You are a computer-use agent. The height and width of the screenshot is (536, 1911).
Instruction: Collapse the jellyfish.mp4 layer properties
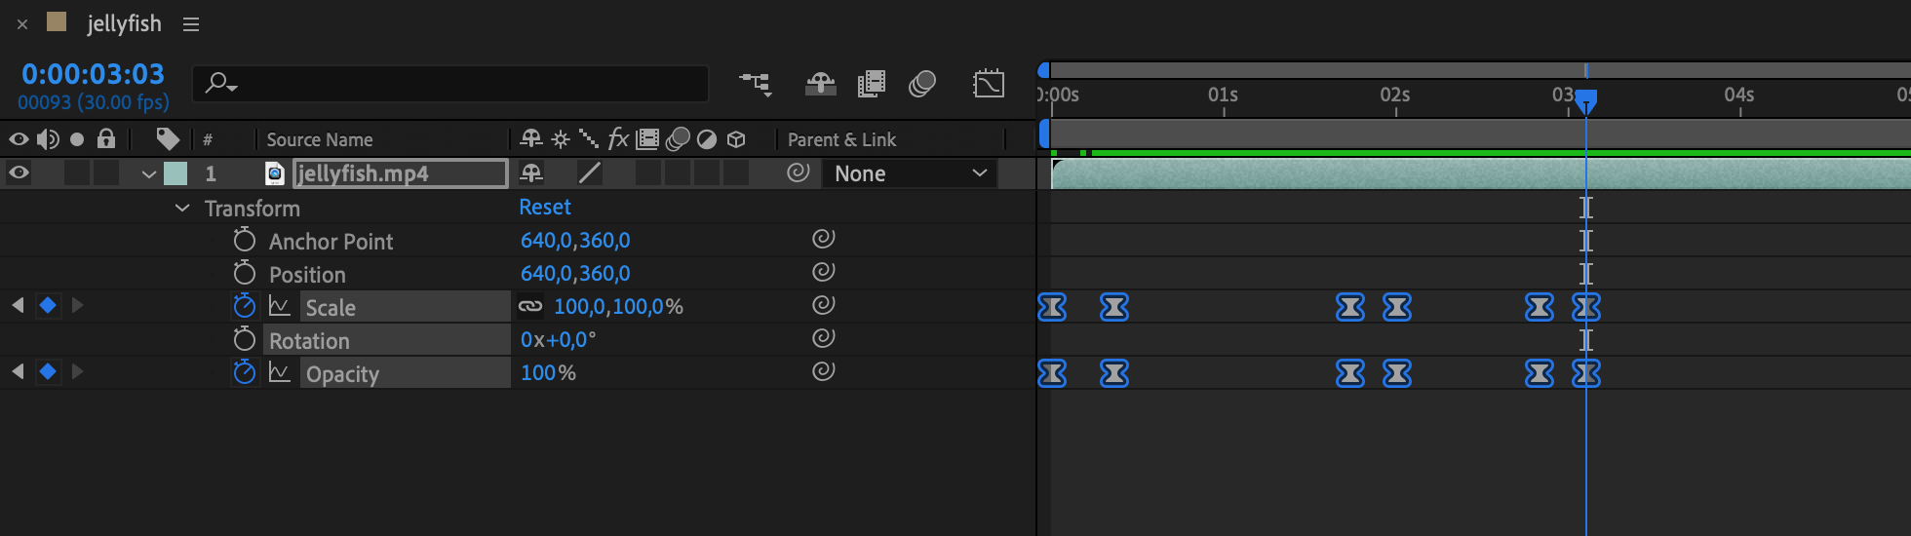pos(148,174)
